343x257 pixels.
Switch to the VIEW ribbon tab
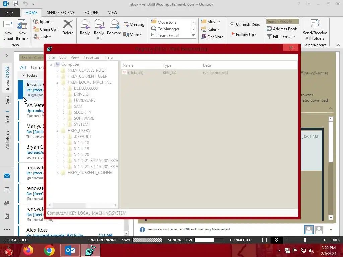click(113, 12)
